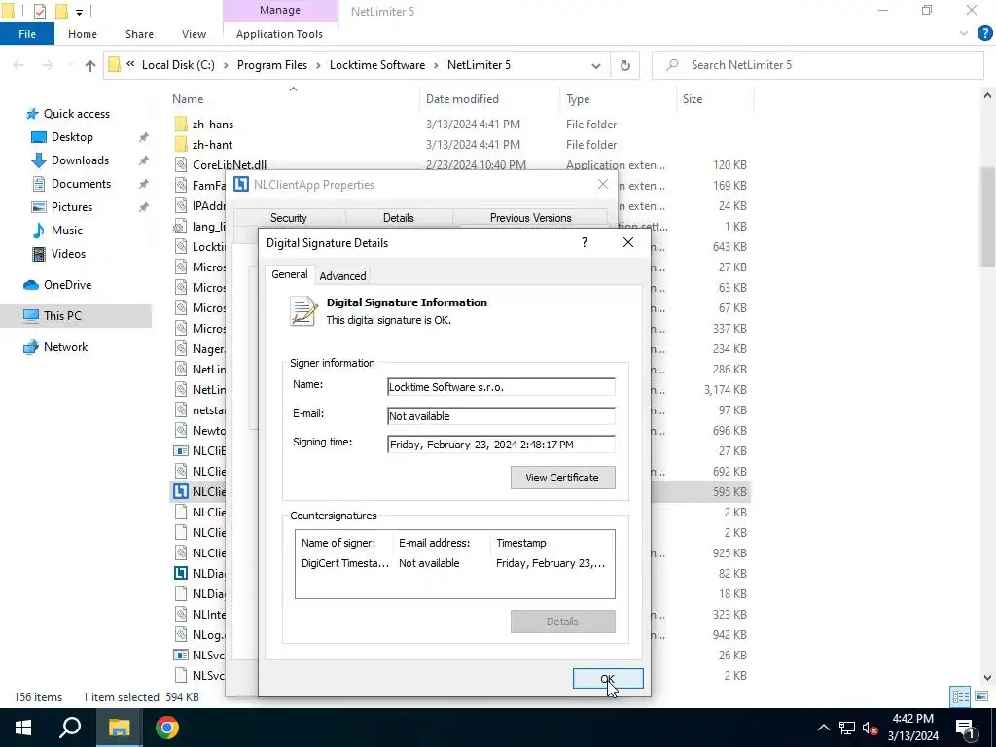
Task: Click the help question mark button
Action: (x=585, y=242)
